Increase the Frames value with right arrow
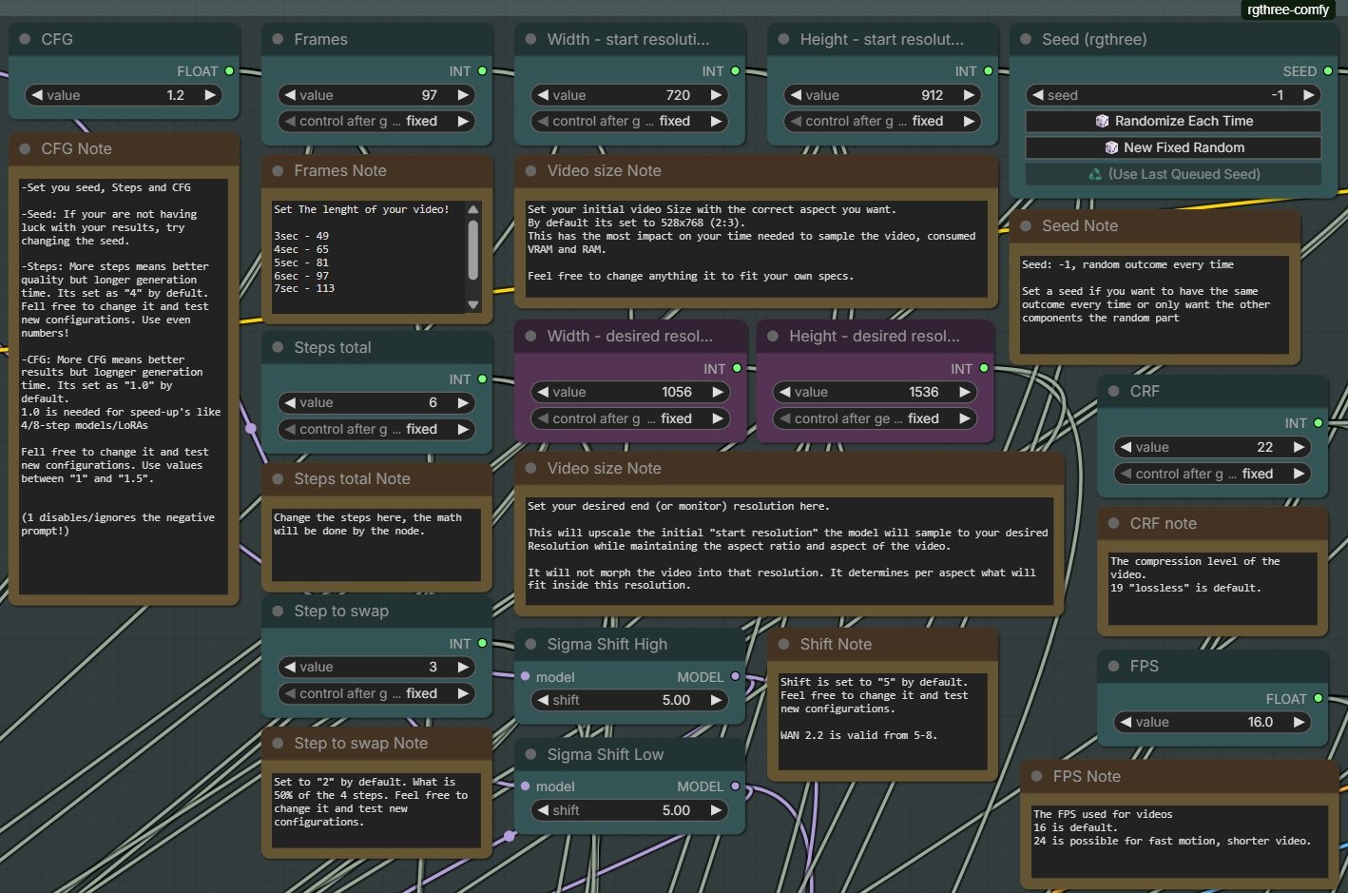Viewport: 1348px width, 893px height. coord(463,95)
